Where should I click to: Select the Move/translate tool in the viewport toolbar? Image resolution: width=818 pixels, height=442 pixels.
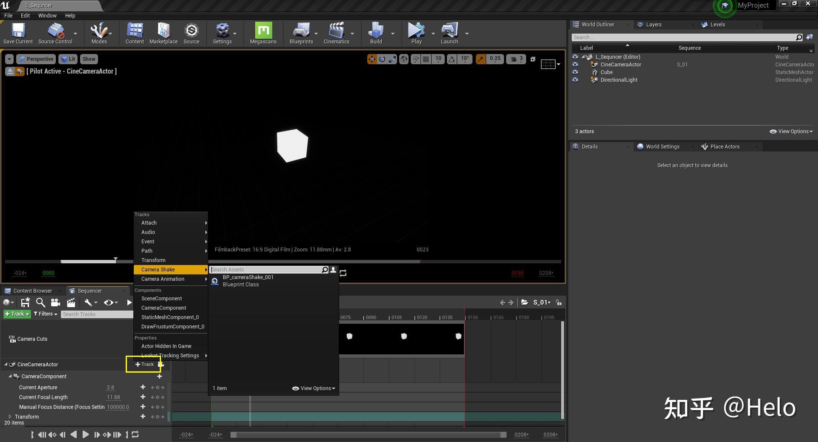(x=372, y=59)
